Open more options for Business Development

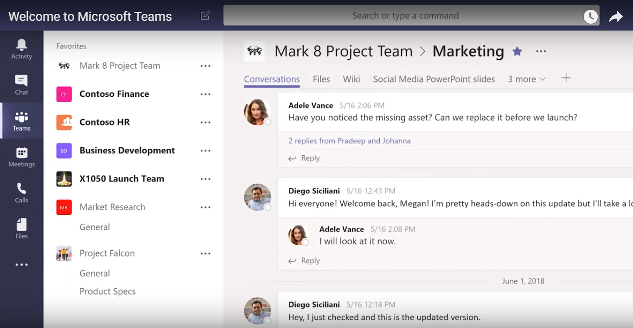click(x=205, y=151)
